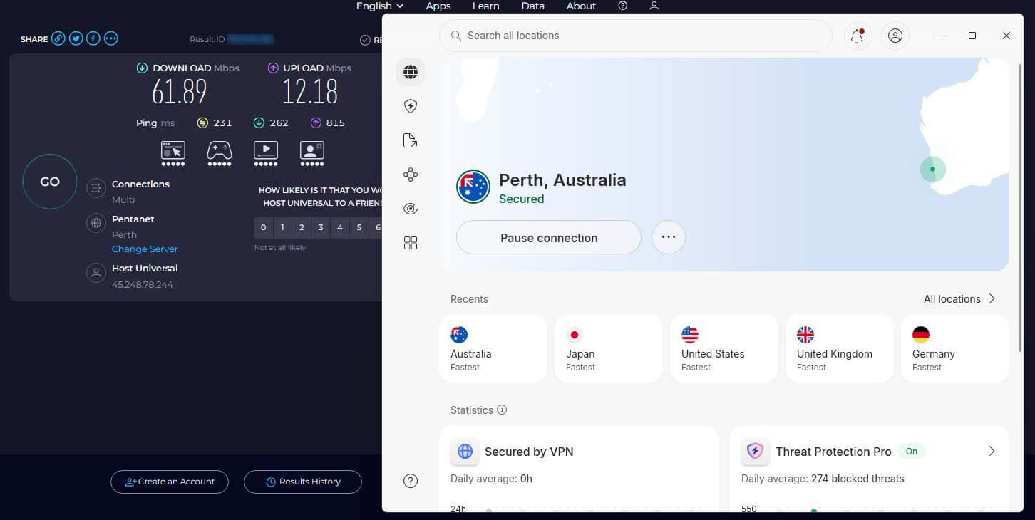Screen dimensions: 1035x520
Task: Select rating 1 in the survey
Action: pos(283,228)
